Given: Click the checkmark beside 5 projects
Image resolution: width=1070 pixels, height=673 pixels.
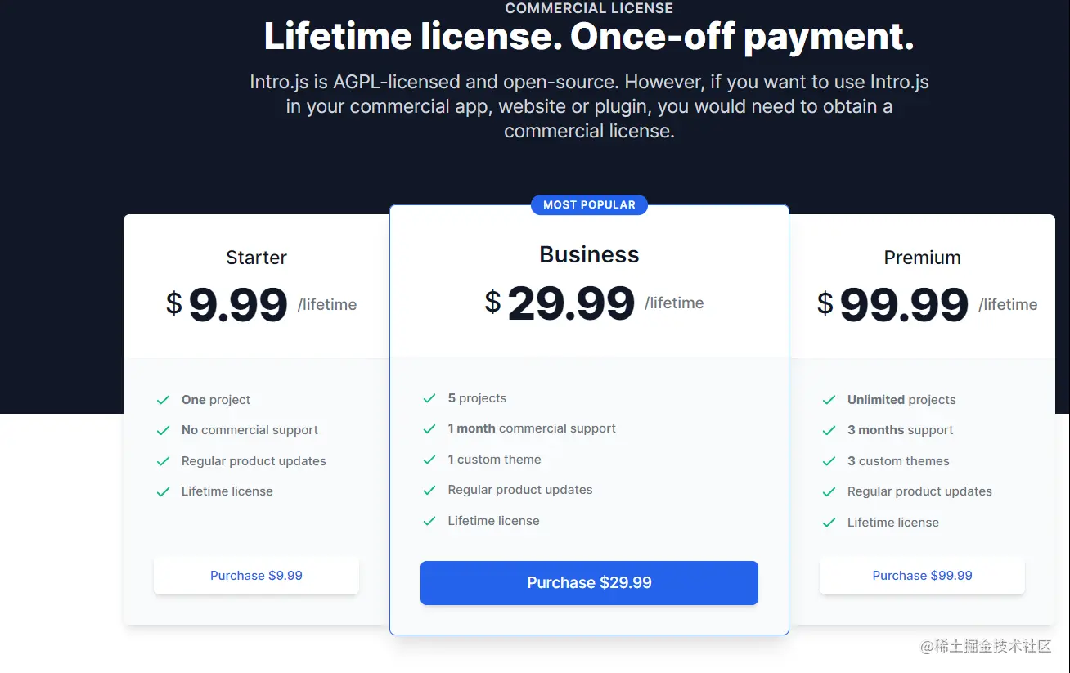Looking at the screenshot, I should tap(429, 398).
